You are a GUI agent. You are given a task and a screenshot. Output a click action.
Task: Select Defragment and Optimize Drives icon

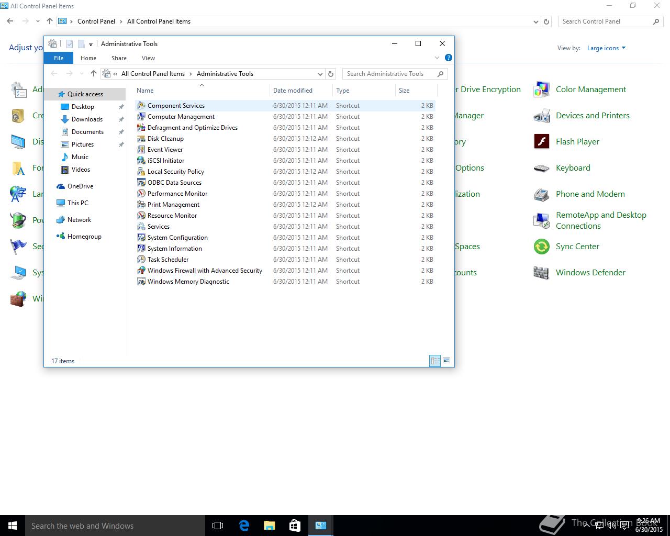click(141, 127)
